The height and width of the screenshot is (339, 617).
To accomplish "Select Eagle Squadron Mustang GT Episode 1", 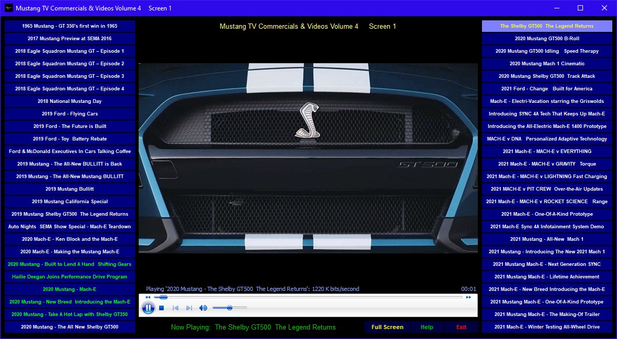I will click(70, 51).
